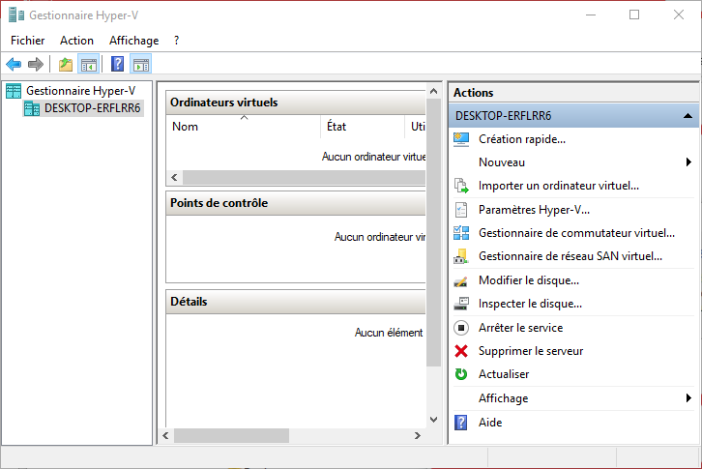Sort virtual machines by Nom column

pos(242,127)
